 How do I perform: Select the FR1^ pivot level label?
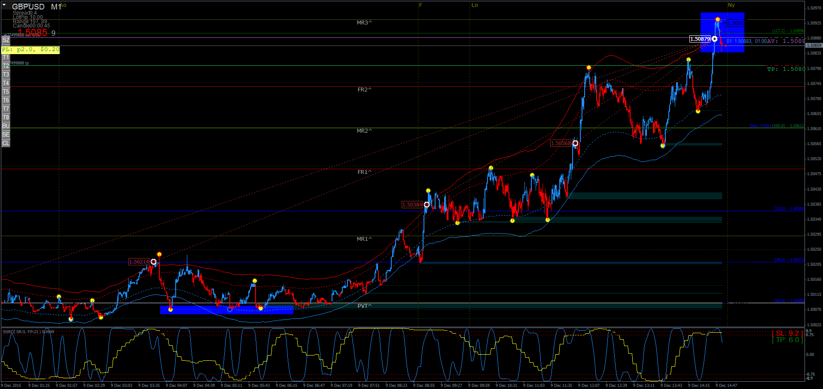(365, 172)
